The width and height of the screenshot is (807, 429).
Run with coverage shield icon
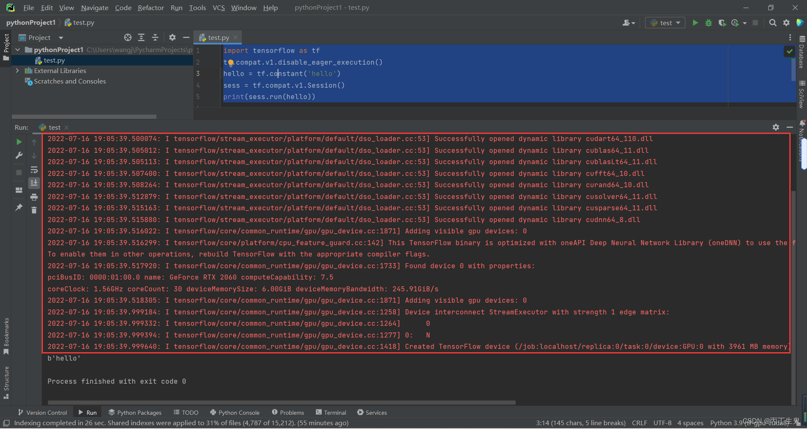tap(722, 23)
